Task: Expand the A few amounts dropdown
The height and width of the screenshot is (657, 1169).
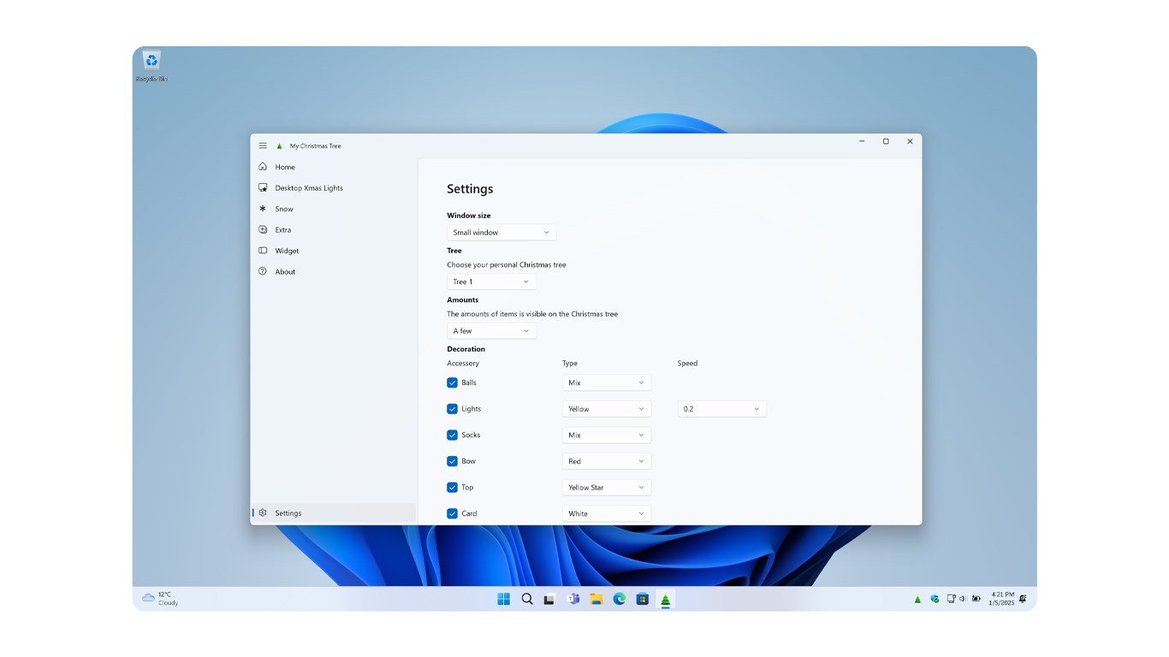Action: click(491, 330)
